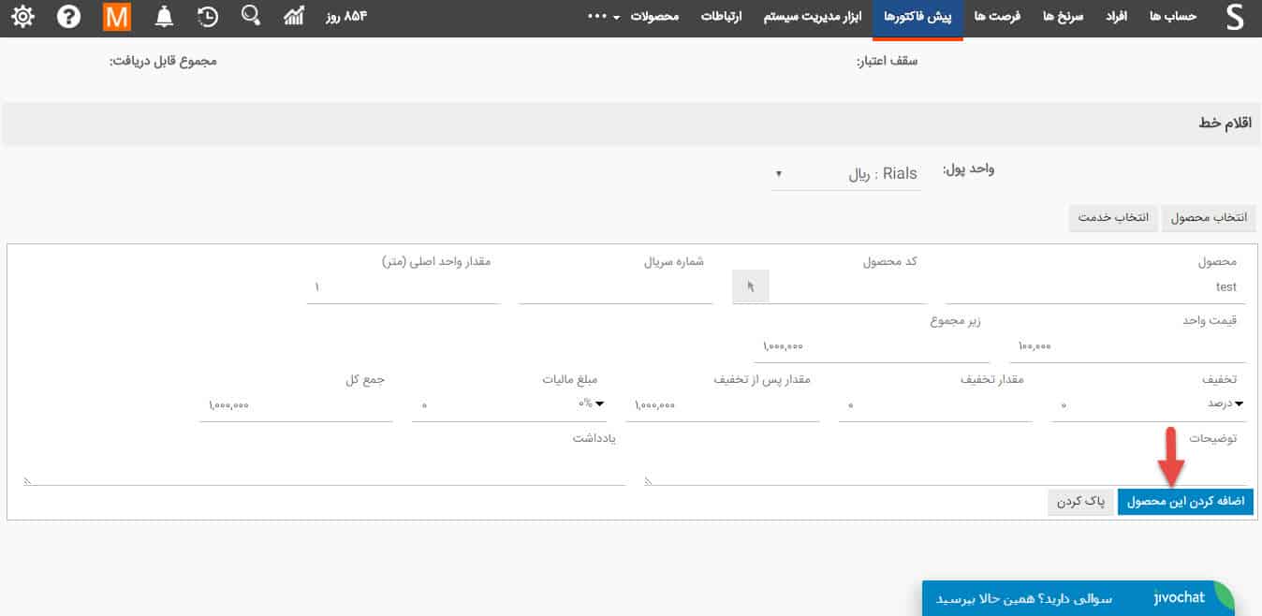This screenshot has width=1262, height=616.
Task: Open the Jivochat chat widget
Action: [1078, 598]
